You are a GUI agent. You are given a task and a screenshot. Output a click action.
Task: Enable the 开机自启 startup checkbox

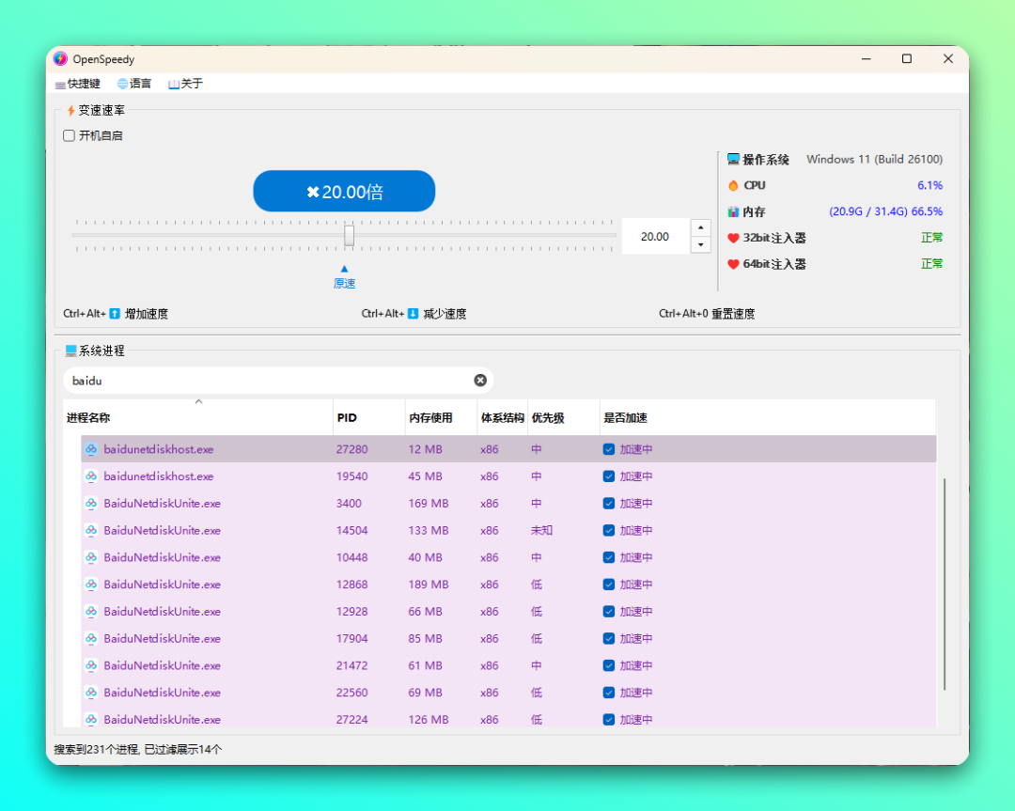pos(69,135)
